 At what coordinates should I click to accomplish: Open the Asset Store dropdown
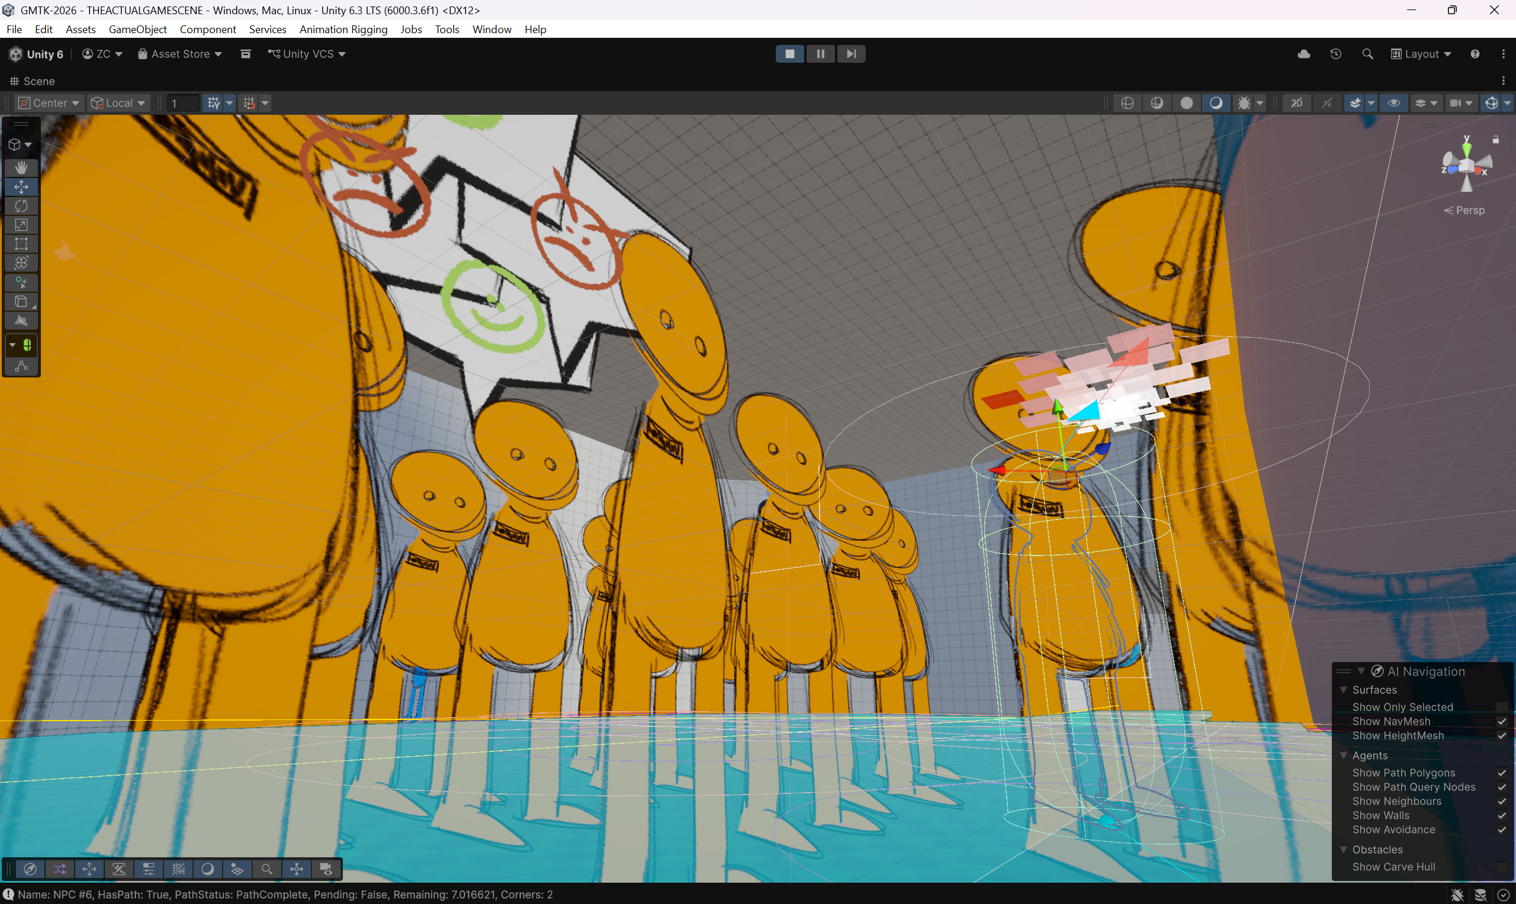180,54
